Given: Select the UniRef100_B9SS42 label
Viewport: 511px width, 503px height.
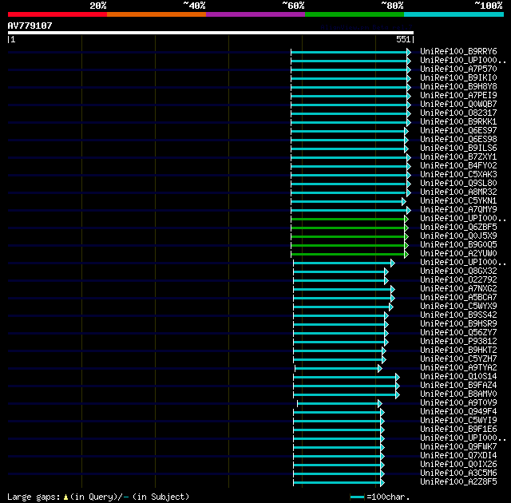Looking at the screenshot, I should pos(458,315).
